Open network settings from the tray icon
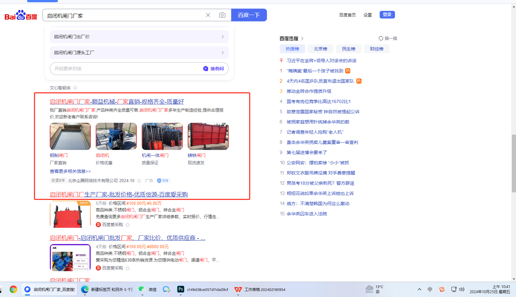Viewport: 516px width, 297px height. tap(454, 289)
